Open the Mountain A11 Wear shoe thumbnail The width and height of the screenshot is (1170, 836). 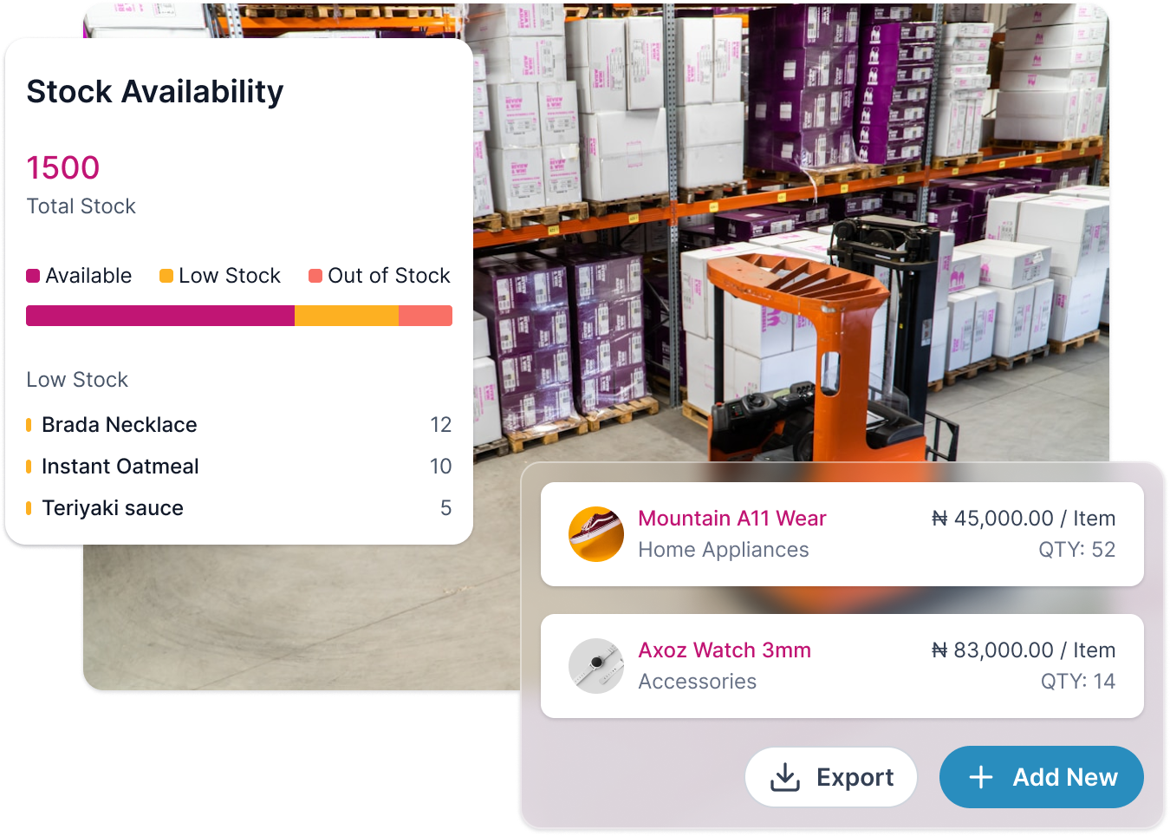click(x=596, y=534)
